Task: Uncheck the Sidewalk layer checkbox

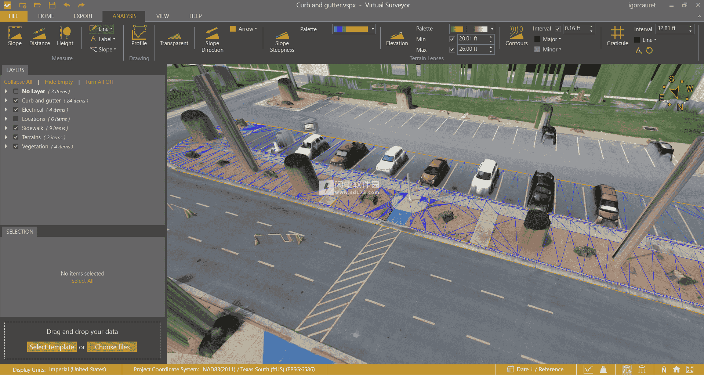Action: coord(16,128)
